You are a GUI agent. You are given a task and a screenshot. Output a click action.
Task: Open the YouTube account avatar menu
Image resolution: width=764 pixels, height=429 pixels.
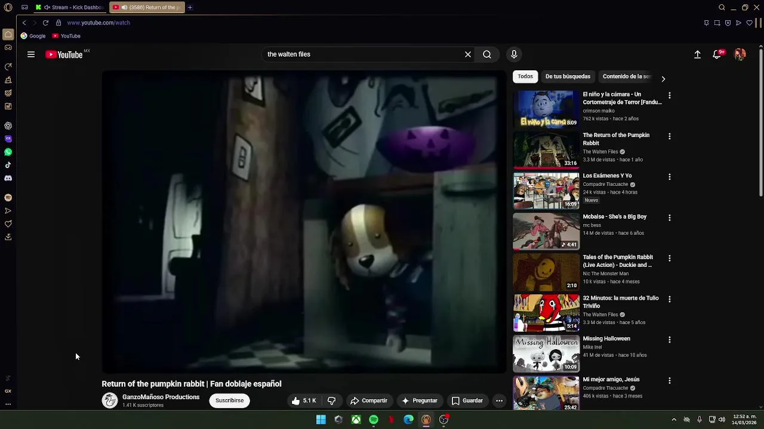(740, 54)
